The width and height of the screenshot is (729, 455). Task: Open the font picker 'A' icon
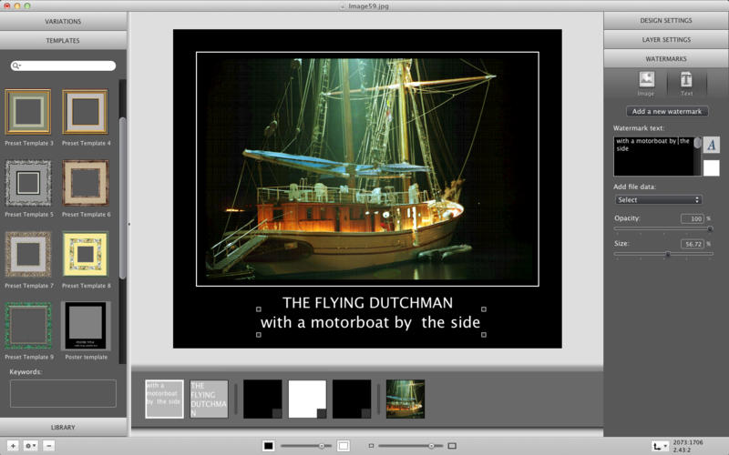(712, 145)
